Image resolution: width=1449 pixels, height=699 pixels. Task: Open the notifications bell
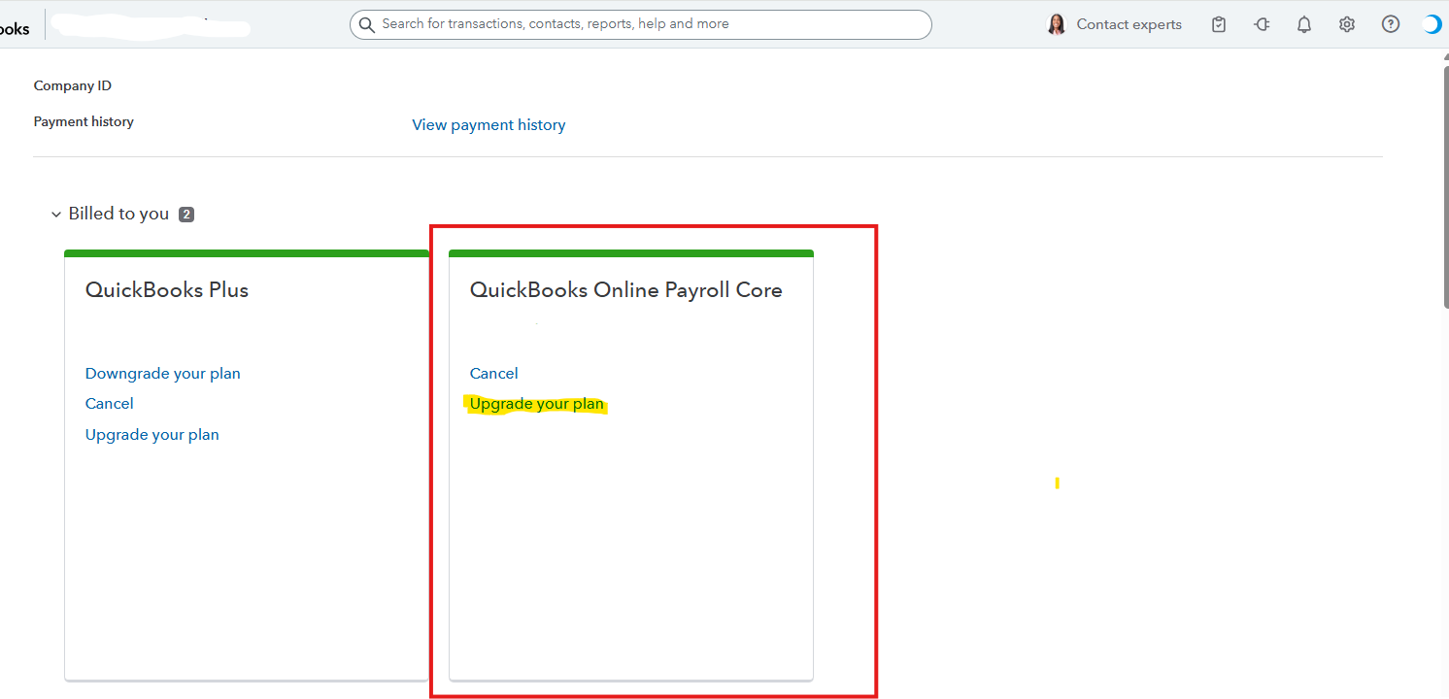click(1304, 24)
